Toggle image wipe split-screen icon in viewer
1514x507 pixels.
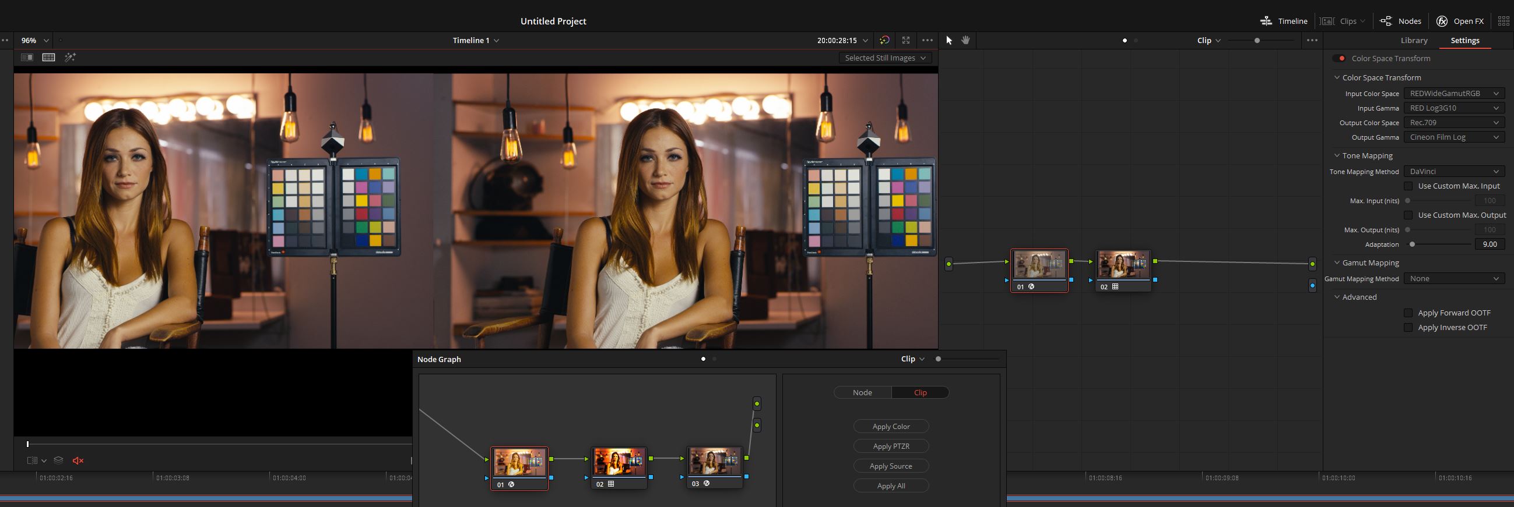coord(27,58)
